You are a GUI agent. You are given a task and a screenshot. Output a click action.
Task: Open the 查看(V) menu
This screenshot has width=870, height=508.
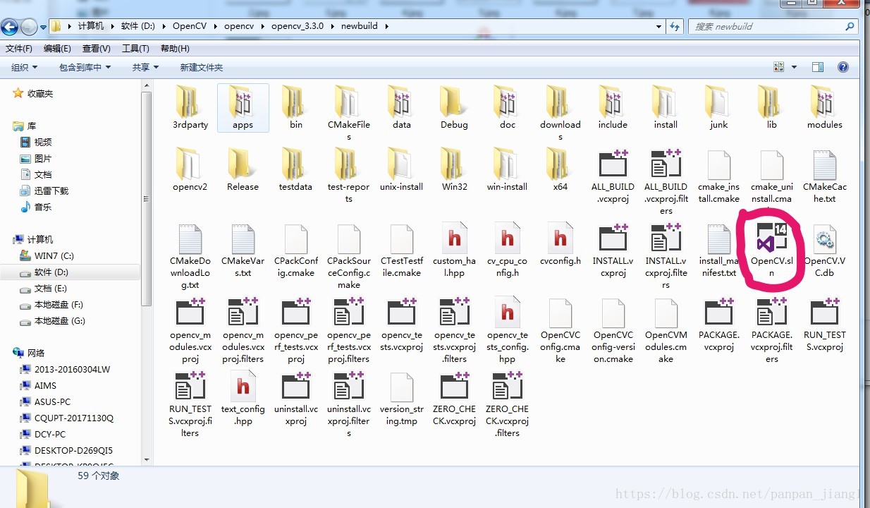coord(97,49)
